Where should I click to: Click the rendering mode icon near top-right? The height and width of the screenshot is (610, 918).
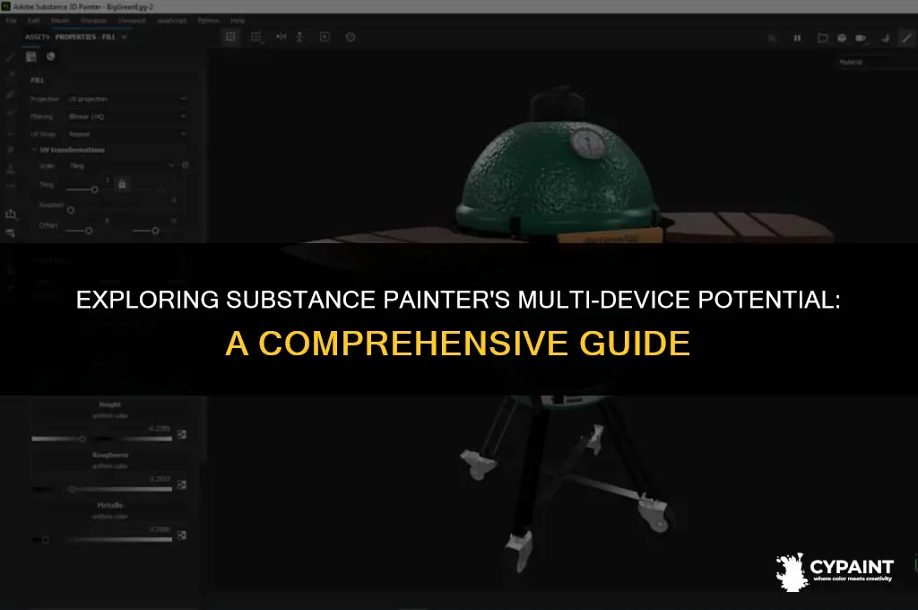click(885, 38)
